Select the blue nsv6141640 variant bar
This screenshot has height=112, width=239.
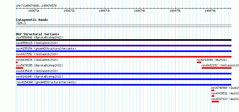click(x=124, y=79)
